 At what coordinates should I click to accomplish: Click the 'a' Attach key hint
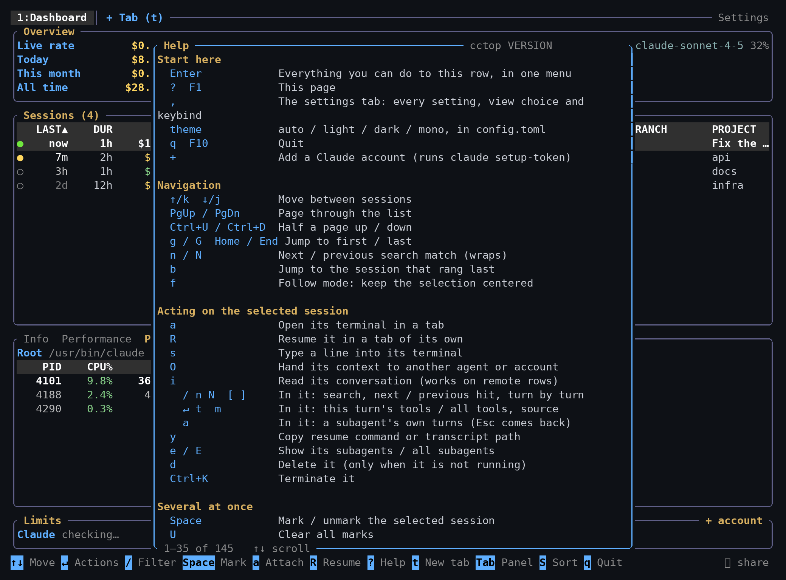[x=278, y=562]
